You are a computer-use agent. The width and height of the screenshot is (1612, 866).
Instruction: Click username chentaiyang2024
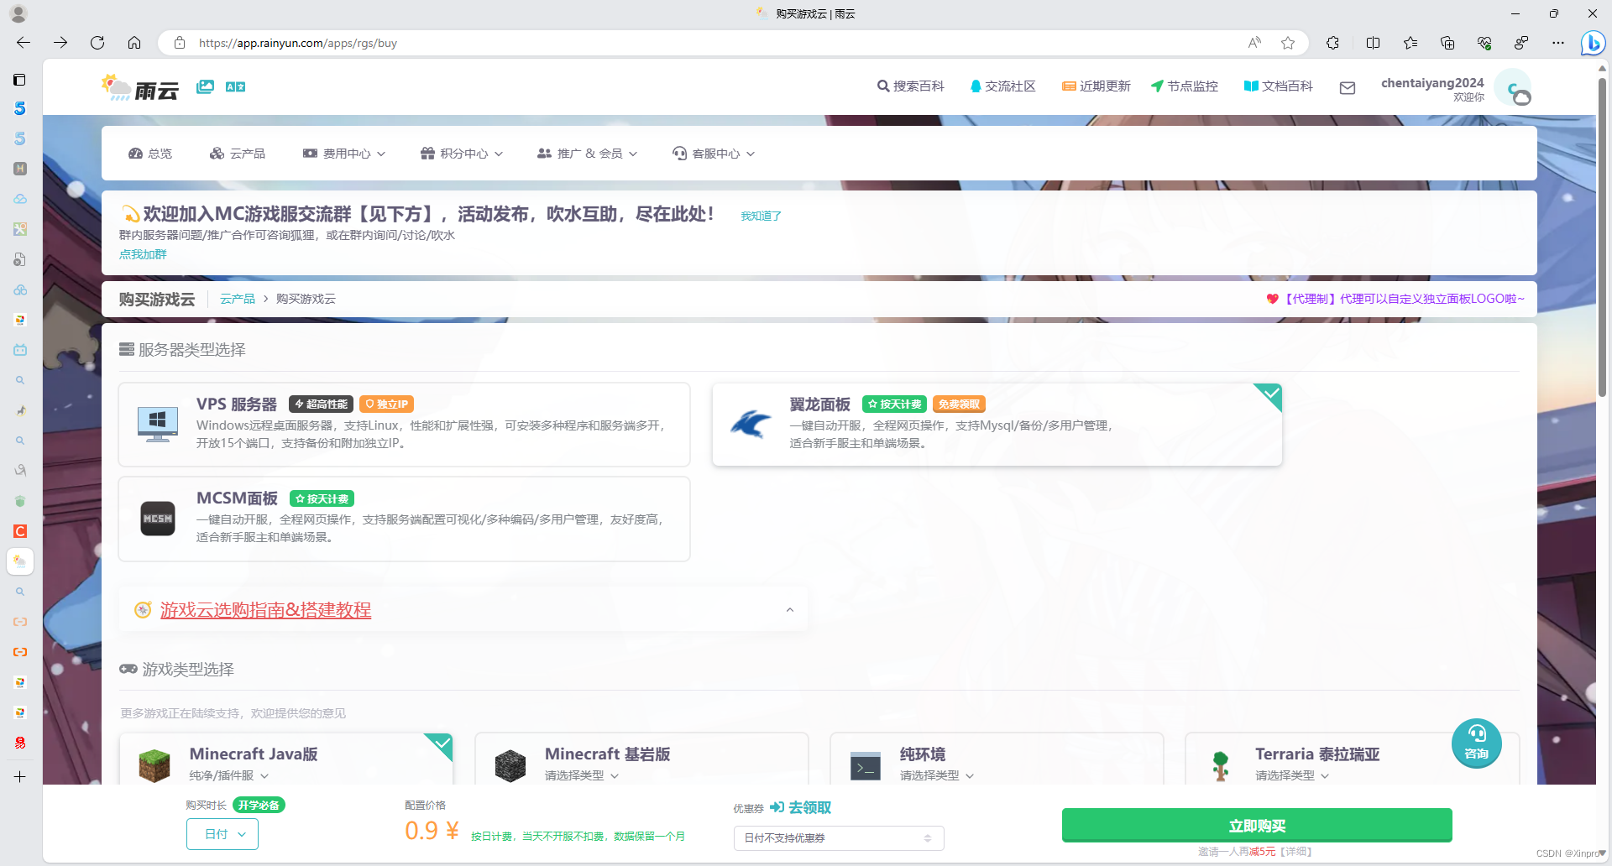click(1432, 82)
